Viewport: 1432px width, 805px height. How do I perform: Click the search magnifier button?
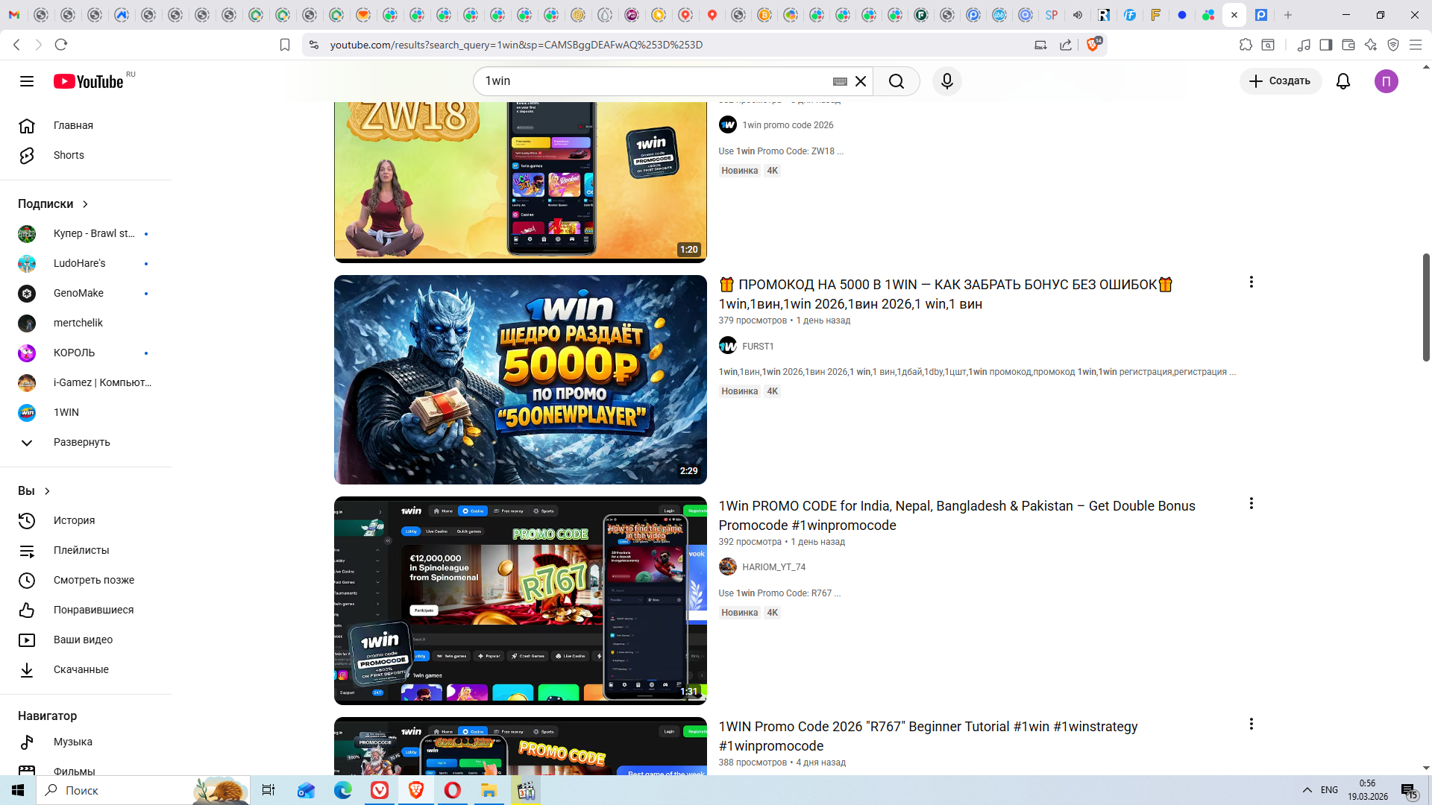(896, 81)
